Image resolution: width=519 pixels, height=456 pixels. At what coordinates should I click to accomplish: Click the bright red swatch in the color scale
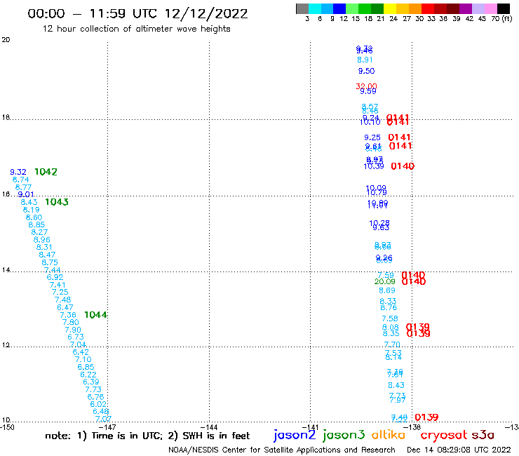428,8
